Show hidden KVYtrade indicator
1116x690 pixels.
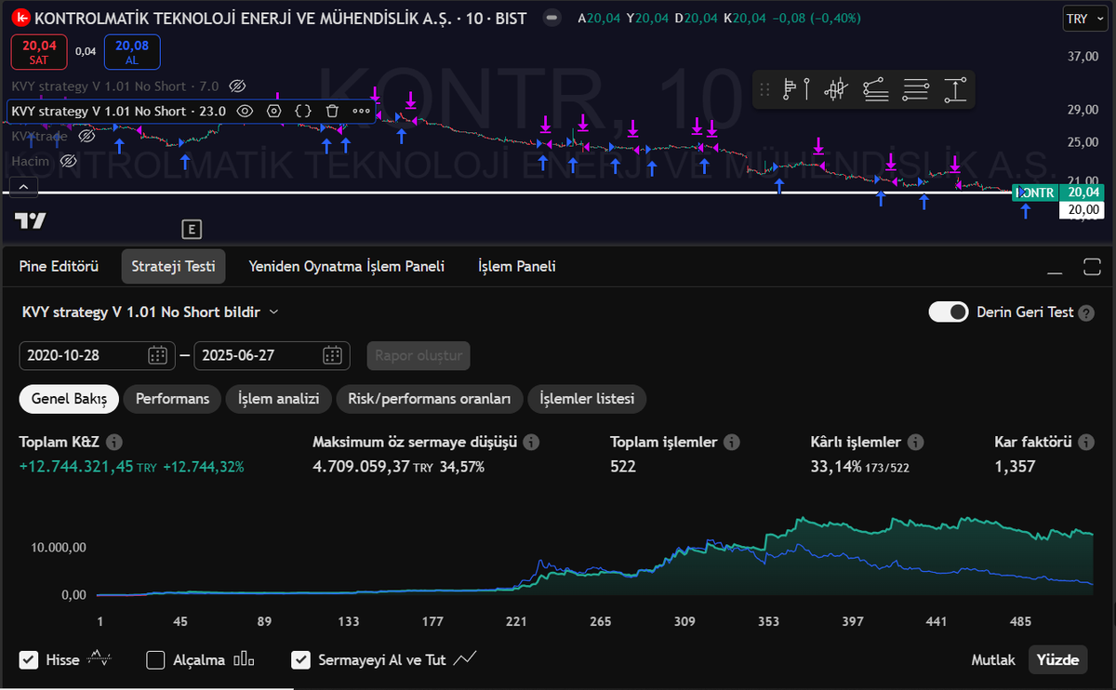86,136
